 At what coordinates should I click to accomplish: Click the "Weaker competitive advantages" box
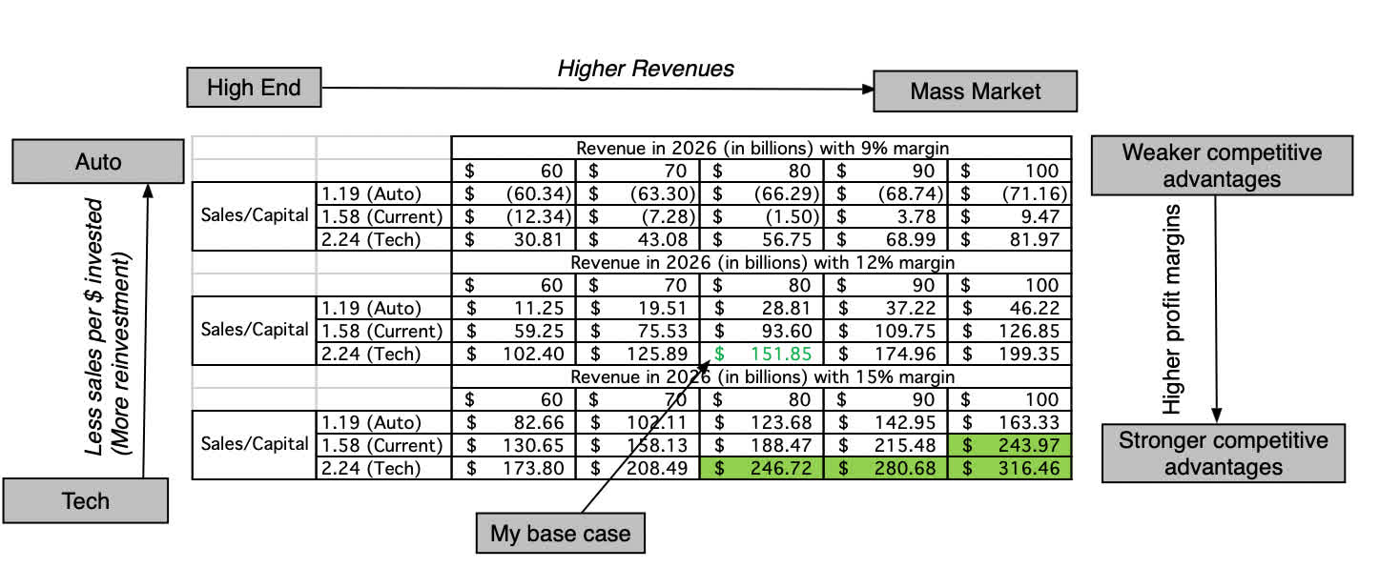click(1222, 164)
